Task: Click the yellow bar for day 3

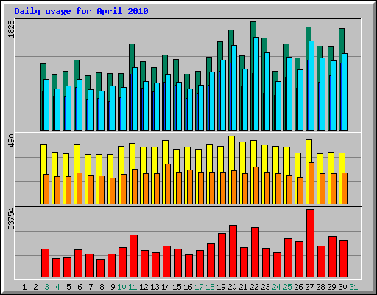Action: [x=43, y=159]
